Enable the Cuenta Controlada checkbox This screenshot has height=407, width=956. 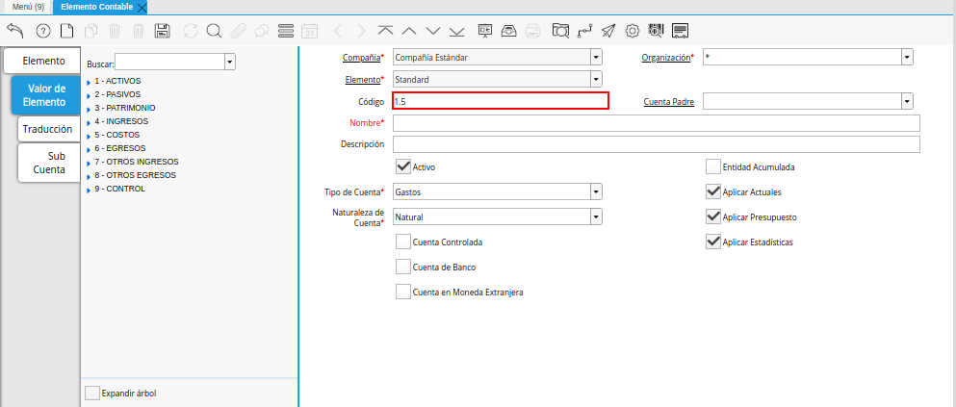pos(403,242)
